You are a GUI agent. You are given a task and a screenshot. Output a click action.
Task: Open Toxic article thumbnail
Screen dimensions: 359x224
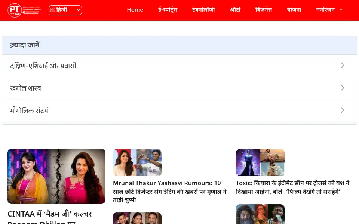coord(260,162)
